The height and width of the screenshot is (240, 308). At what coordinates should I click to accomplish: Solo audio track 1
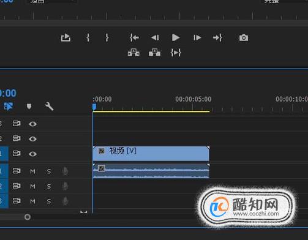pos(49,171)
